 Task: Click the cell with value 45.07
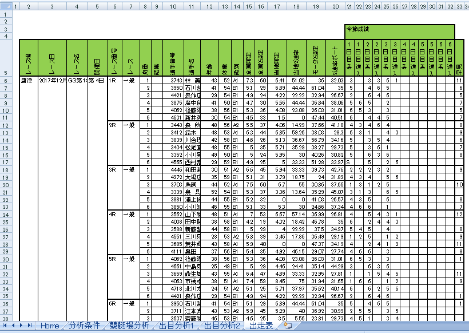(x=335, y=192)
